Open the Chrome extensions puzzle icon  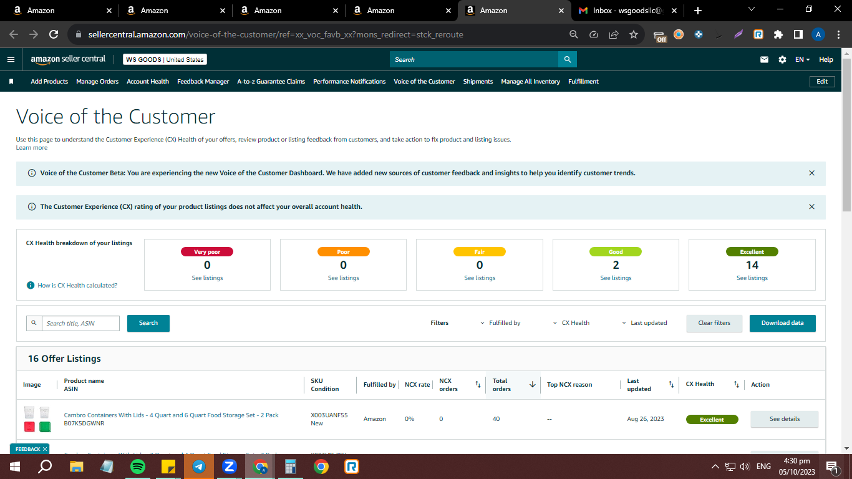778,34
